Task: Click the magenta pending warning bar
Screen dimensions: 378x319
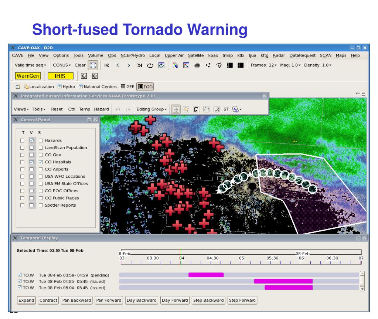Action: click(x=206, y=275)
